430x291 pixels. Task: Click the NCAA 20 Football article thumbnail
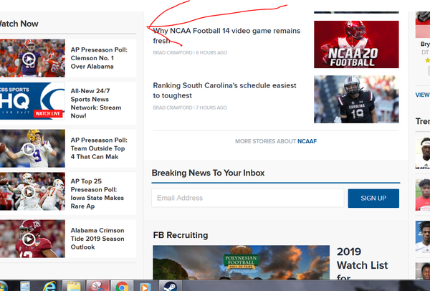pos(356,44)
